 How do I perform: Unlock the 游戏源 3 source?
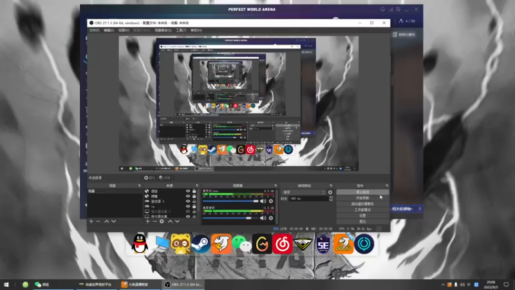tap(194, 201)
